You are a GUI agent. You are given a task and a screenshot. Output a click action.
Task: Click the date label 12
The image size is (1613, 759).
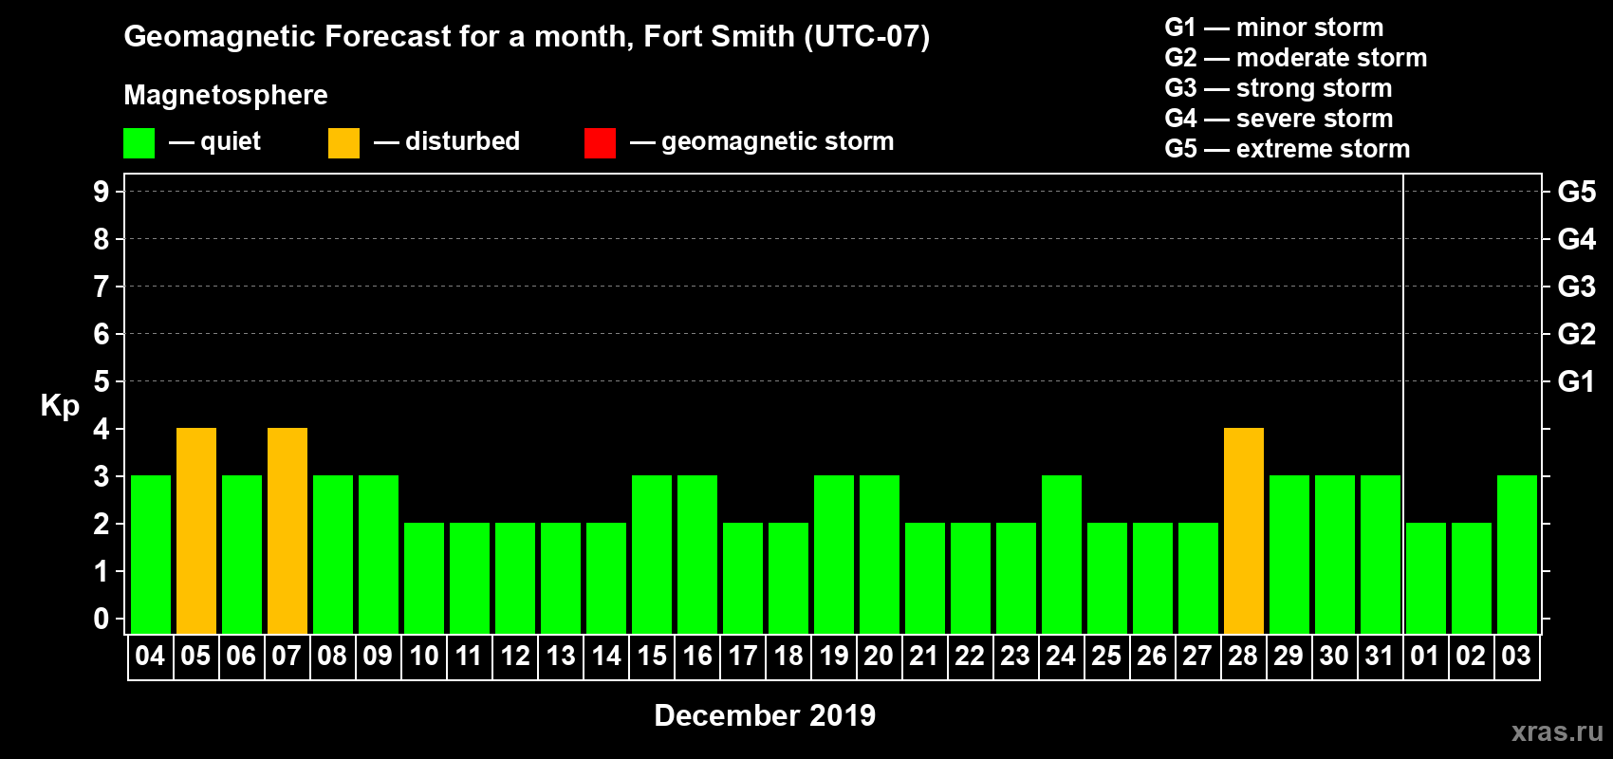(x=514, y=656)
